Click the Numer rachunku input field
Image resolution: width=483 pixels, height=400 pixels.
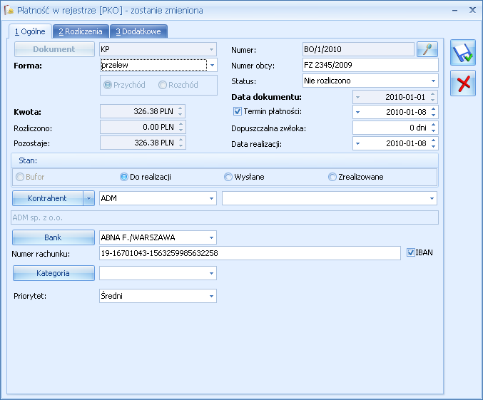(250, 253)
